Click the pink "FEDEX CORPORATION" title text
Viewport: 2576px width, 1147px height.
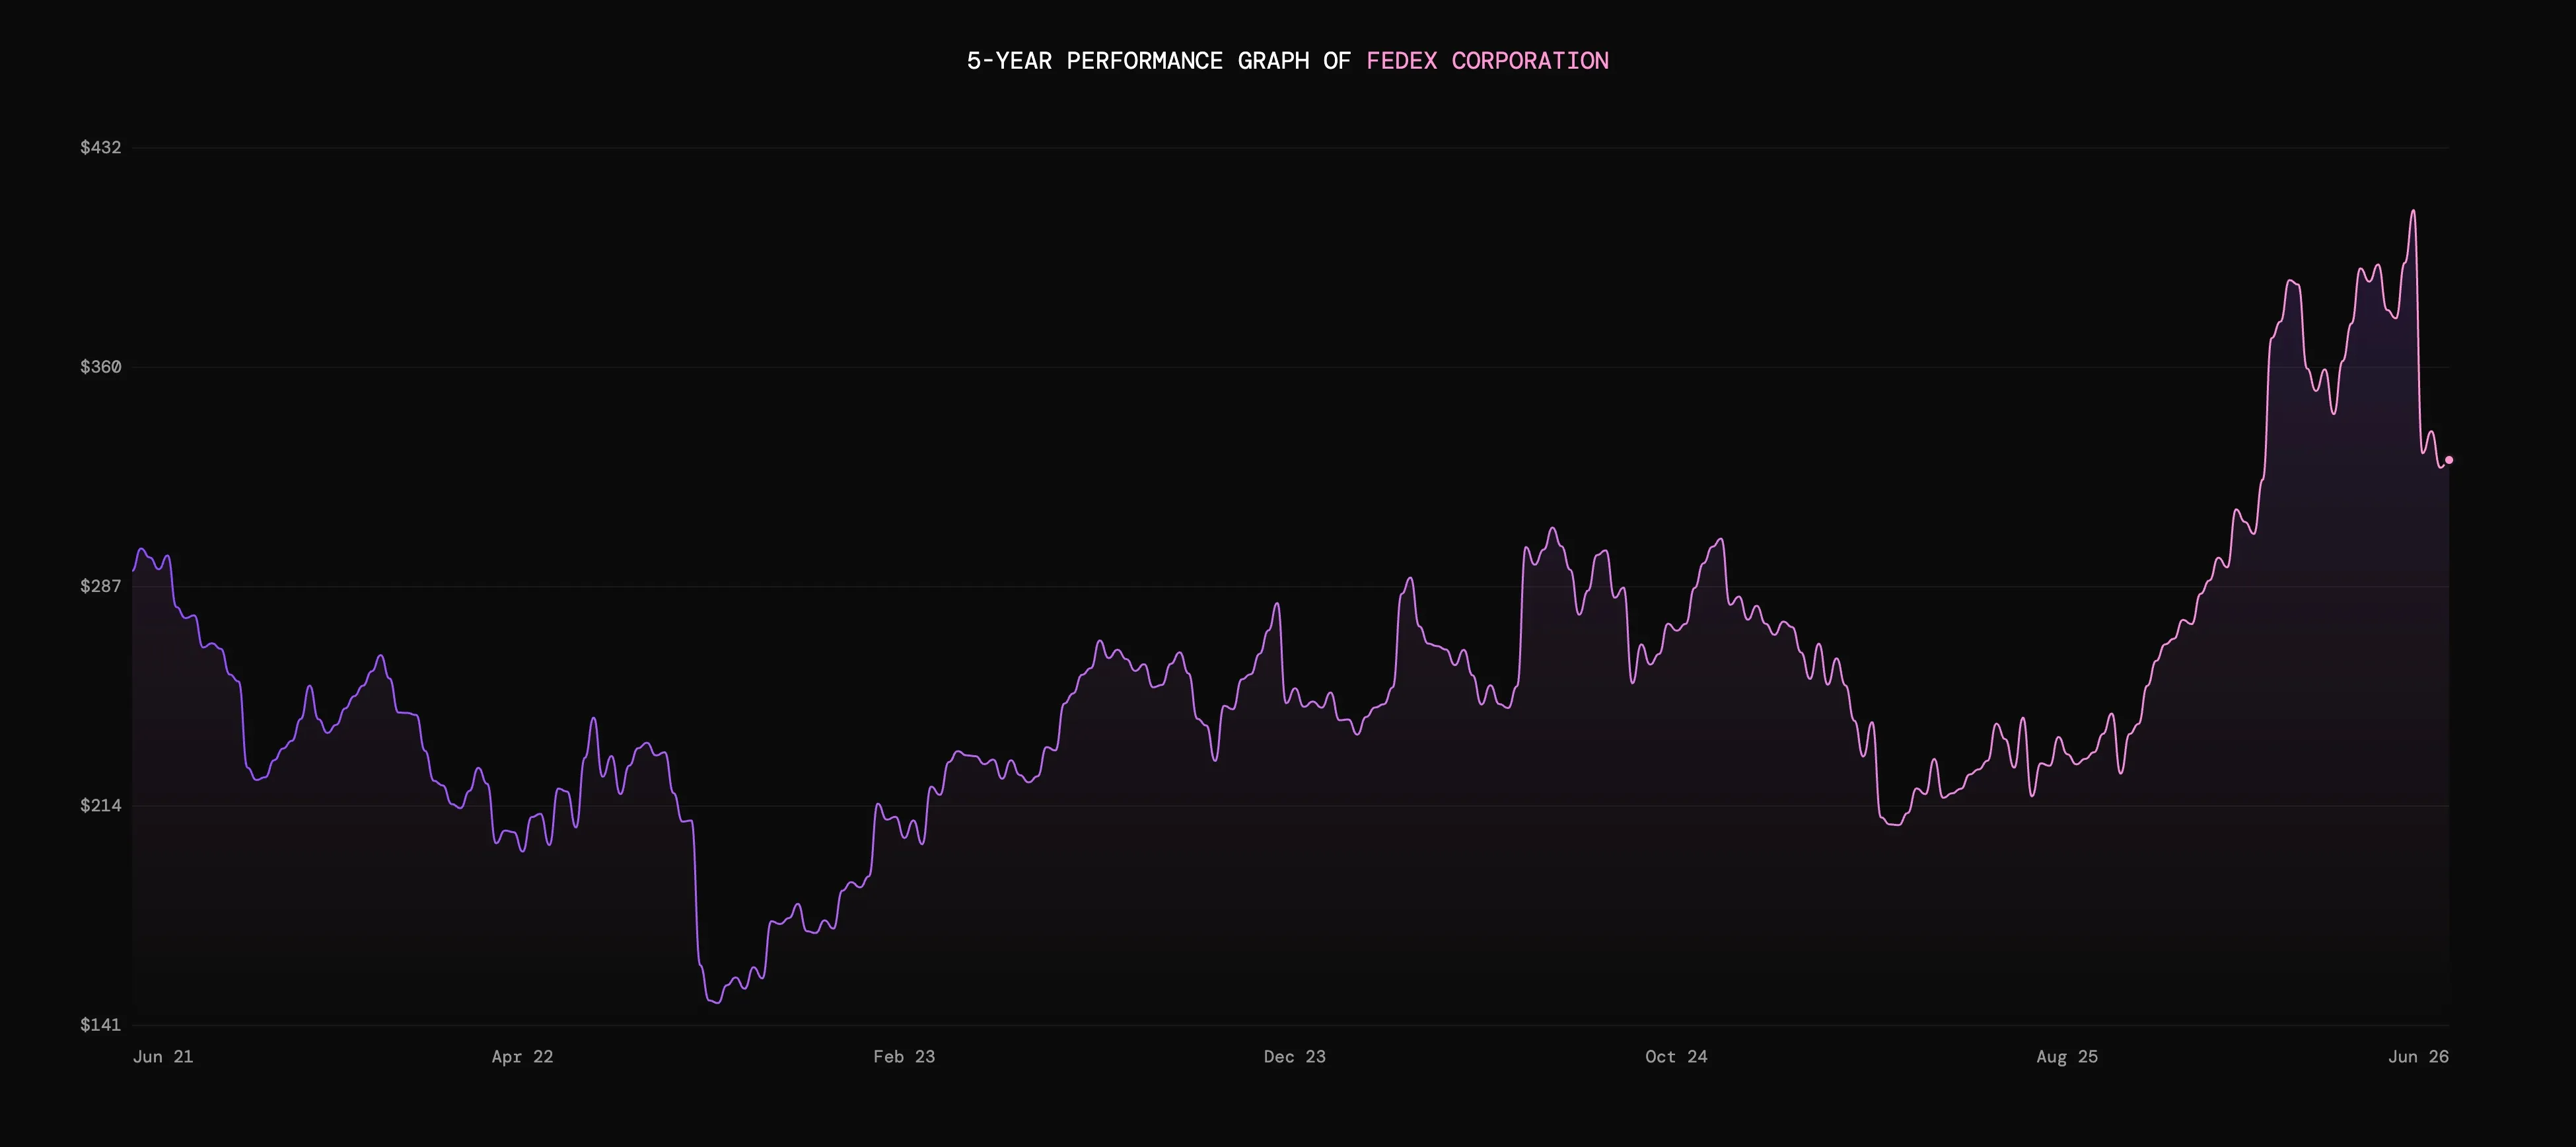click(1488, 61)
